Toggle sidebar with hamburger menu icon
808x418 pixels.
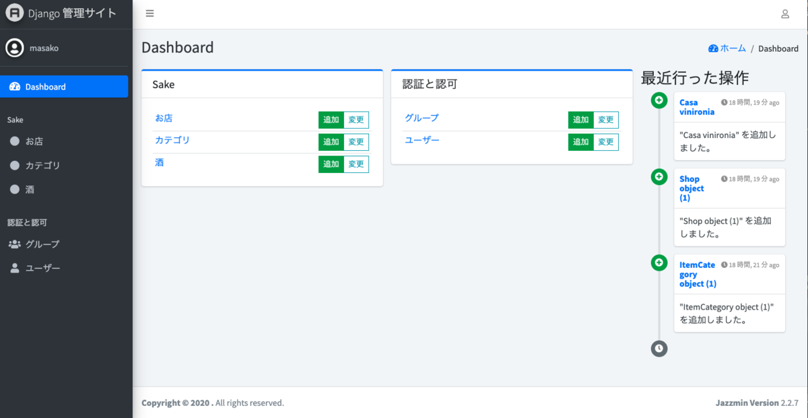tap(149, 13)
